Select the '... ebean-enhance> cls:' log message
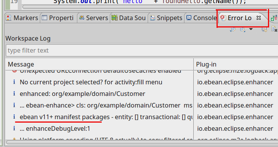This screenshot has width=278, height=147. [106, 106]
